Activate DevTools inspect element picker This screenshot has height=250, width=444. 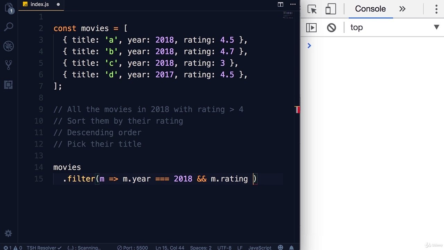(312, 9)
